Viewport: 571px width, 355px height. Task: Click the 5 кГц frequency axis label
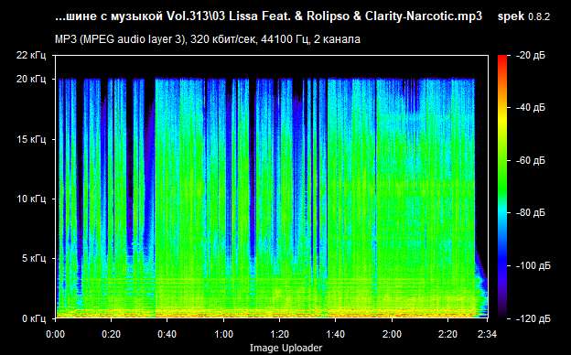point(34,259)
